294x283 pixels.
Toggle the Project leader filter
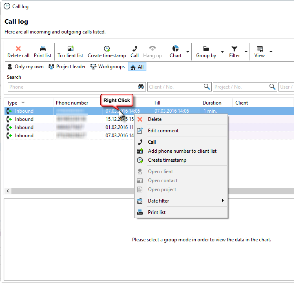point(67,67)
